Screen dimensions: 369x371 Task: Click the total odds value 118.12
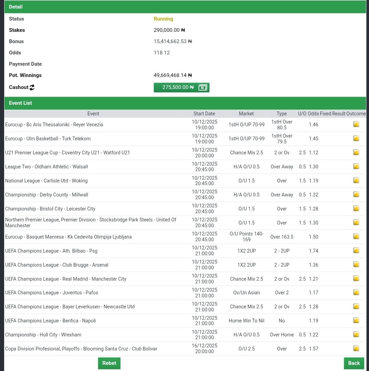162,52
